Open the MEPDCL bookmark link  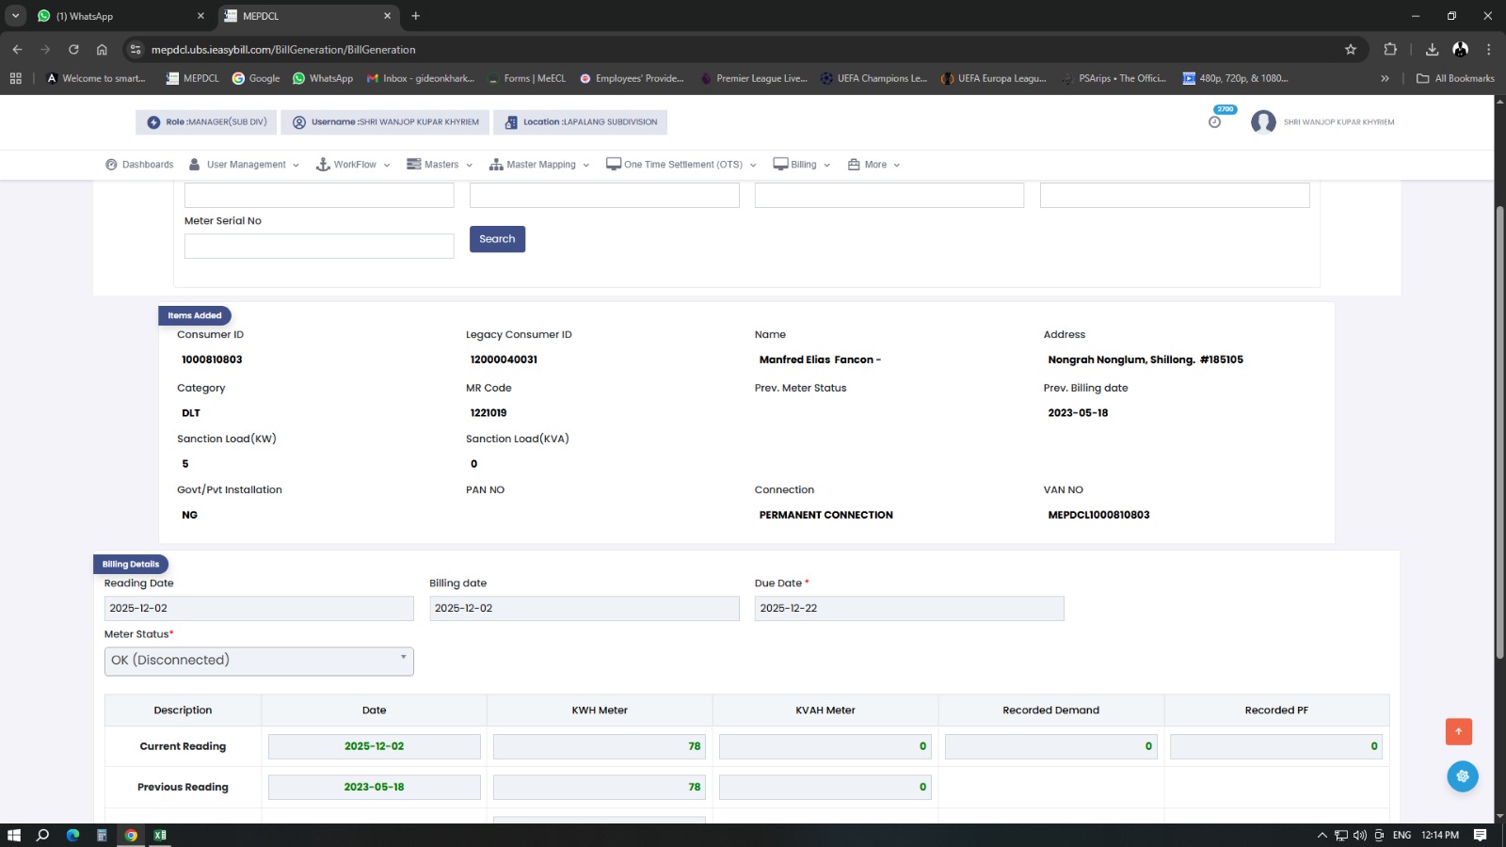(x=192, y=78)
